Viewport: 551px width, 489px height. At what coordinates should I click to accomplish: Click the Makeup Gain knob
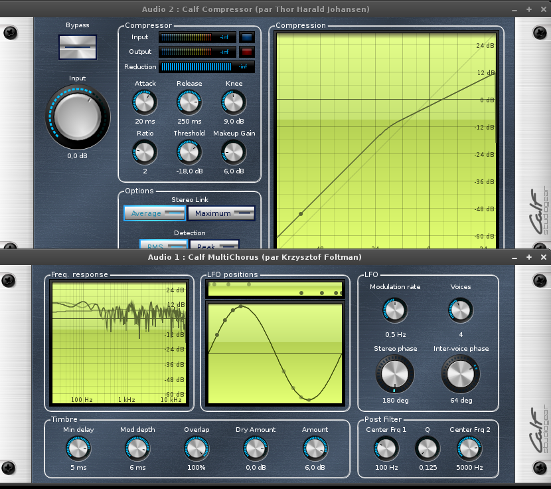coord(234,152)
